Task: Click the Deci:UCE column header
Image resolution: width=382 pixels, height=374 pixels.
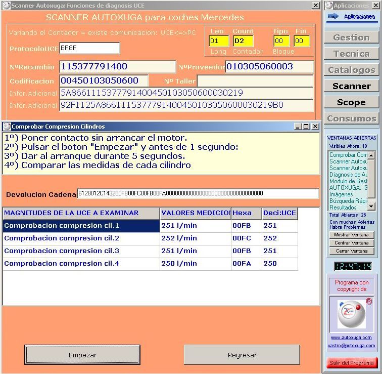Action: click(280, 213)
